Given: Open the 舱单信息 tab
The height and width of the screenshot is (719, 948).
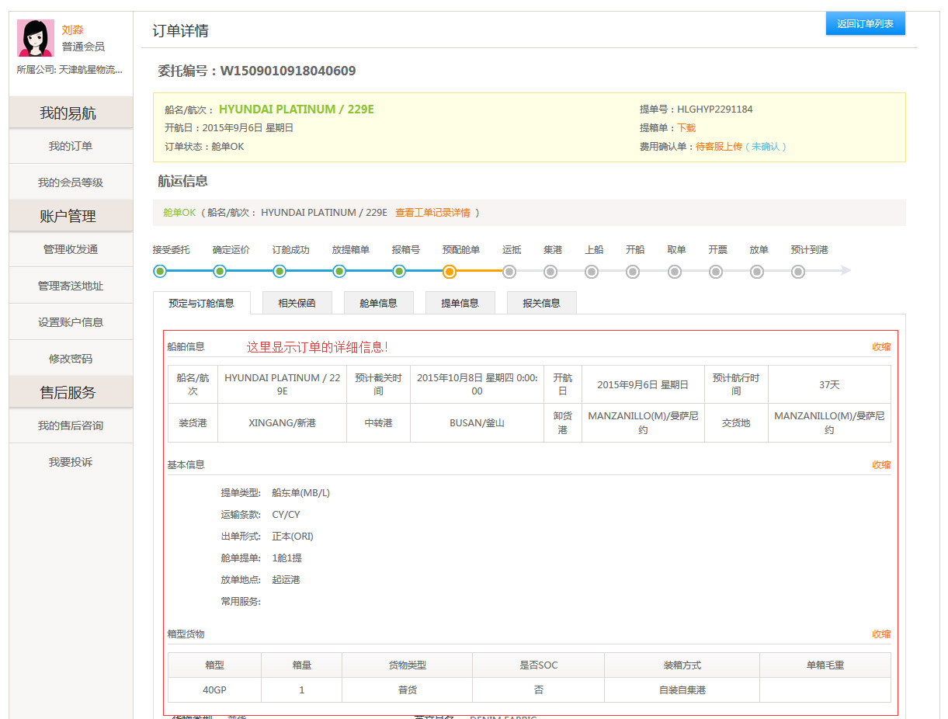Looking at the screenshot, I should pyautogui.click(x=378, y=303).
